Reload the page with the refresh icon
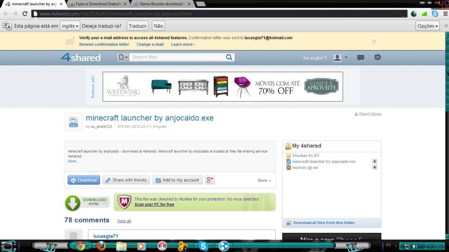 25,14
